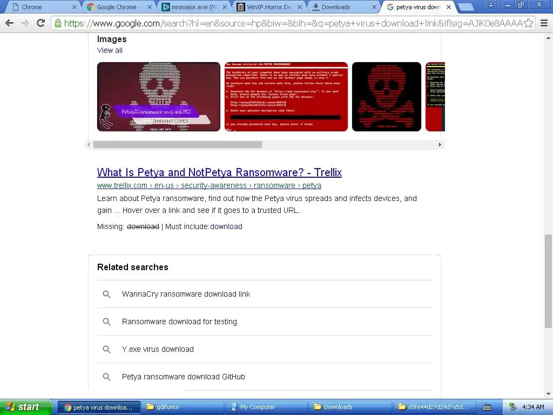Click the vertical scrollbar down arrow

coord(548,394)
